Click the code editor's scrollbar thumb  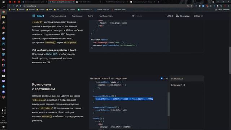click(x=169, y=104)
